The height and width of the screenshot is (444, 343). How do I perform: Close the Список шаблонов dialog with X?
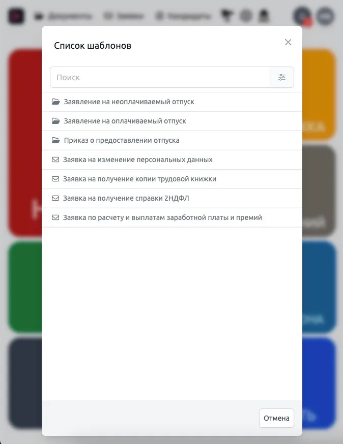click(288, 42)
